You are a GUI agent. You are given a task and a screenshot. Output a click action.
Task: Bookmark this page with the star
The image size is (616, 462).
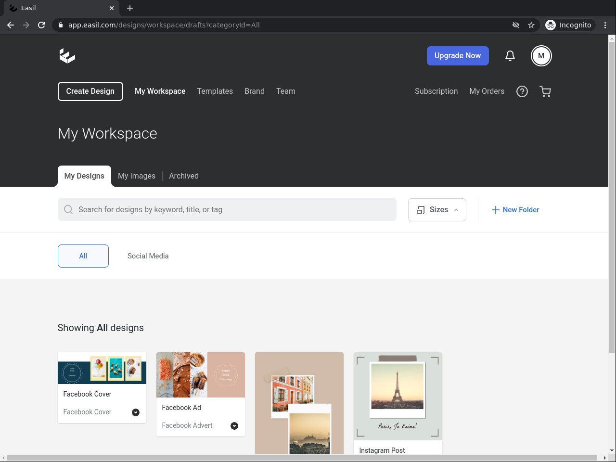pyautogui.click(x=531, y=25)
